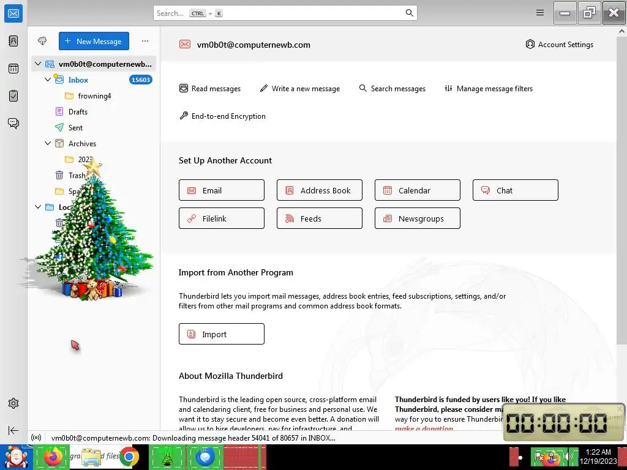Click the connection status icon in status bar

[36, 438]
